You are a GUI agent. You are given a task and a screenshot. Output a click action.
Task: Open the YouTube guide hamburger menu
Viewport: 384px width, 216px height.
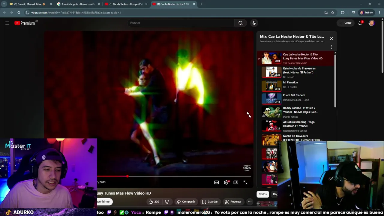click(7, 23)
